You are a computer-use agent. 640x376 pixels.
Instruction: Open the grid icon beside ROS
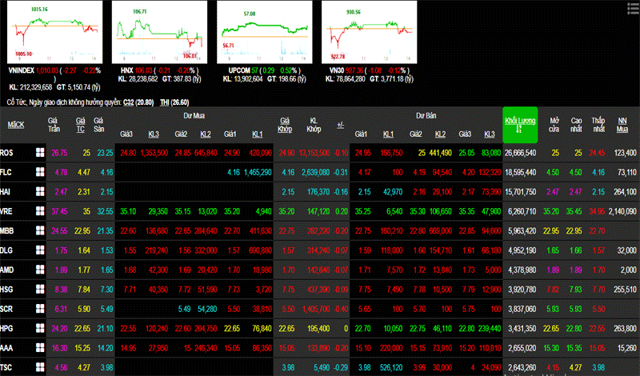click(x=40, y=153)
